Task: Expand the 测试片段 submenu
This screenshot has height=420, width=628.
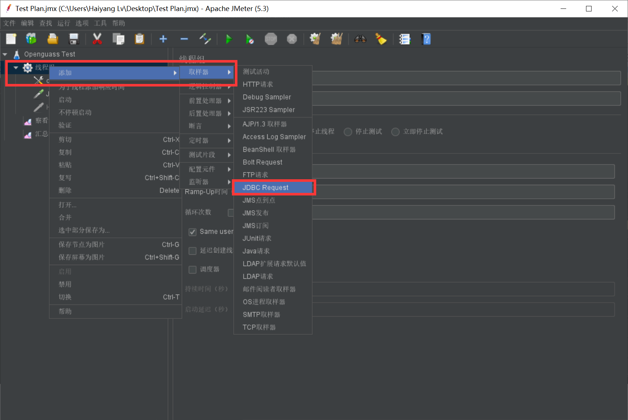Action: 207,155
